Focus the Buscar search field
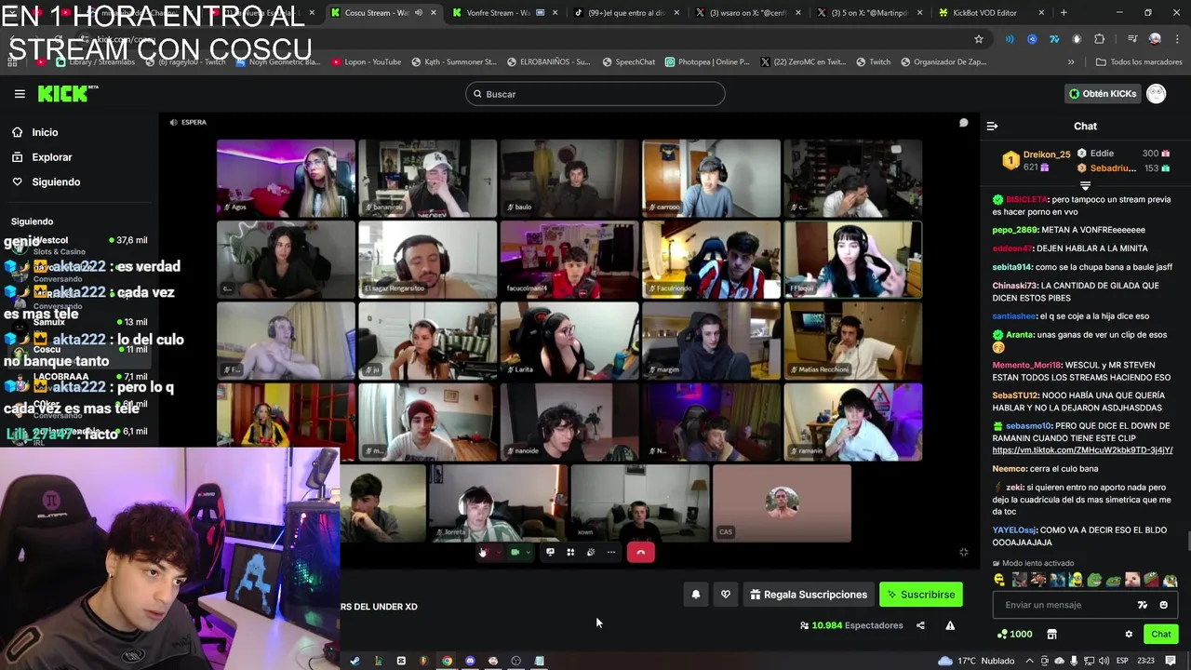This screenshot has width=1191, height=670. (x=595, y=94)
